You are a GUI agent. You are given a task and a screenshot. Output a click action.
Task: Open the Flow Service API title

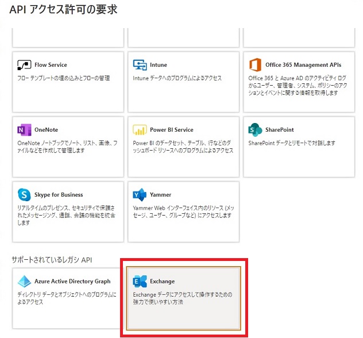51,65
